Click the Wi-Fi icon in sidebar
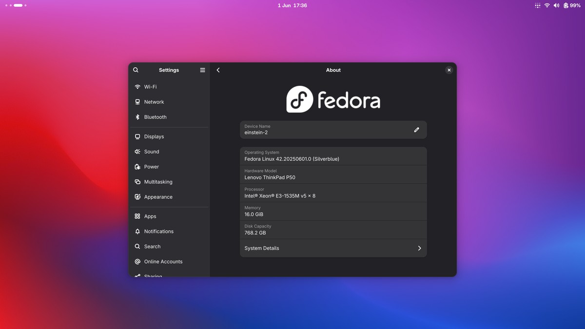 coord(137,87)
